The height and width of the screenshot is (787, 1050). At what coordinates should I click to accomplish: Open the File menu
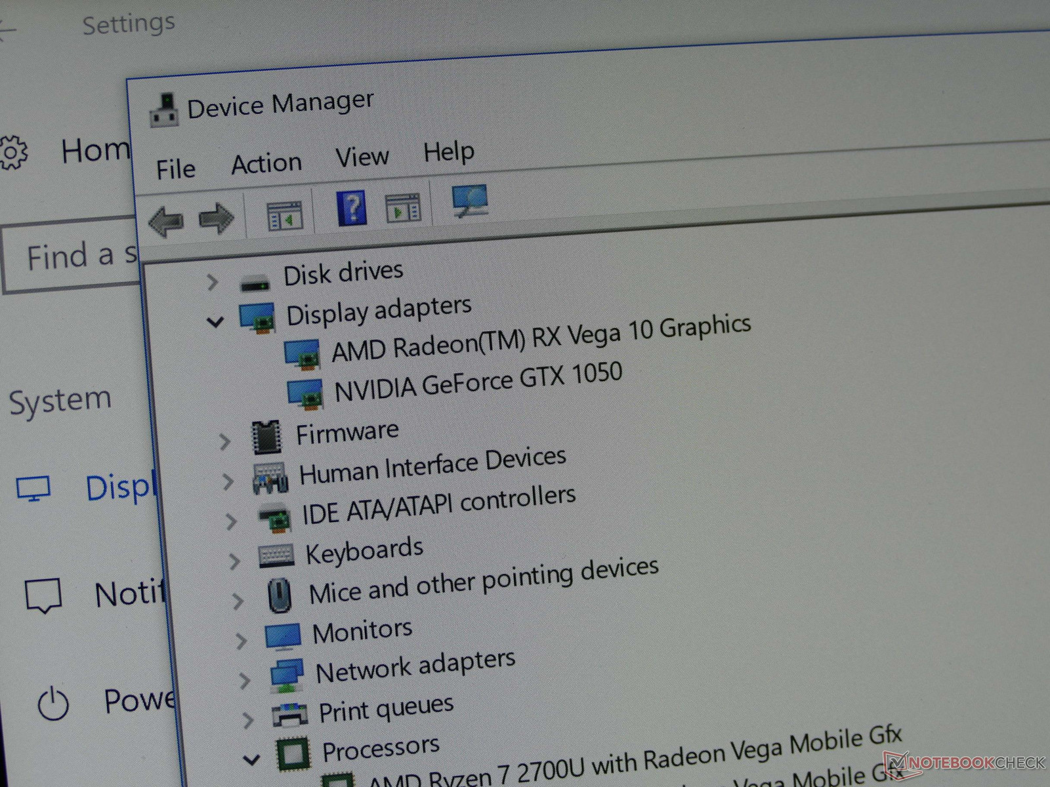pyautogui.click(x=175, y=169)
